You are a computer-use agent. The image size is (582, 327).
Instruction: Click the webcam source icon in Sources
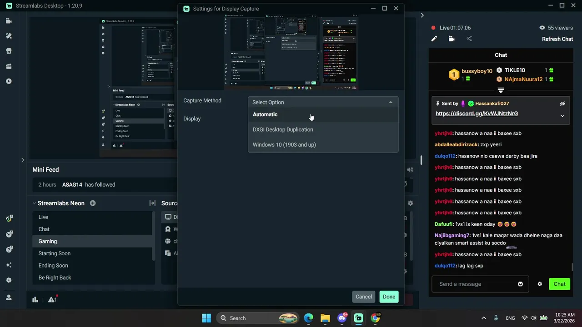tap(168, 229)
